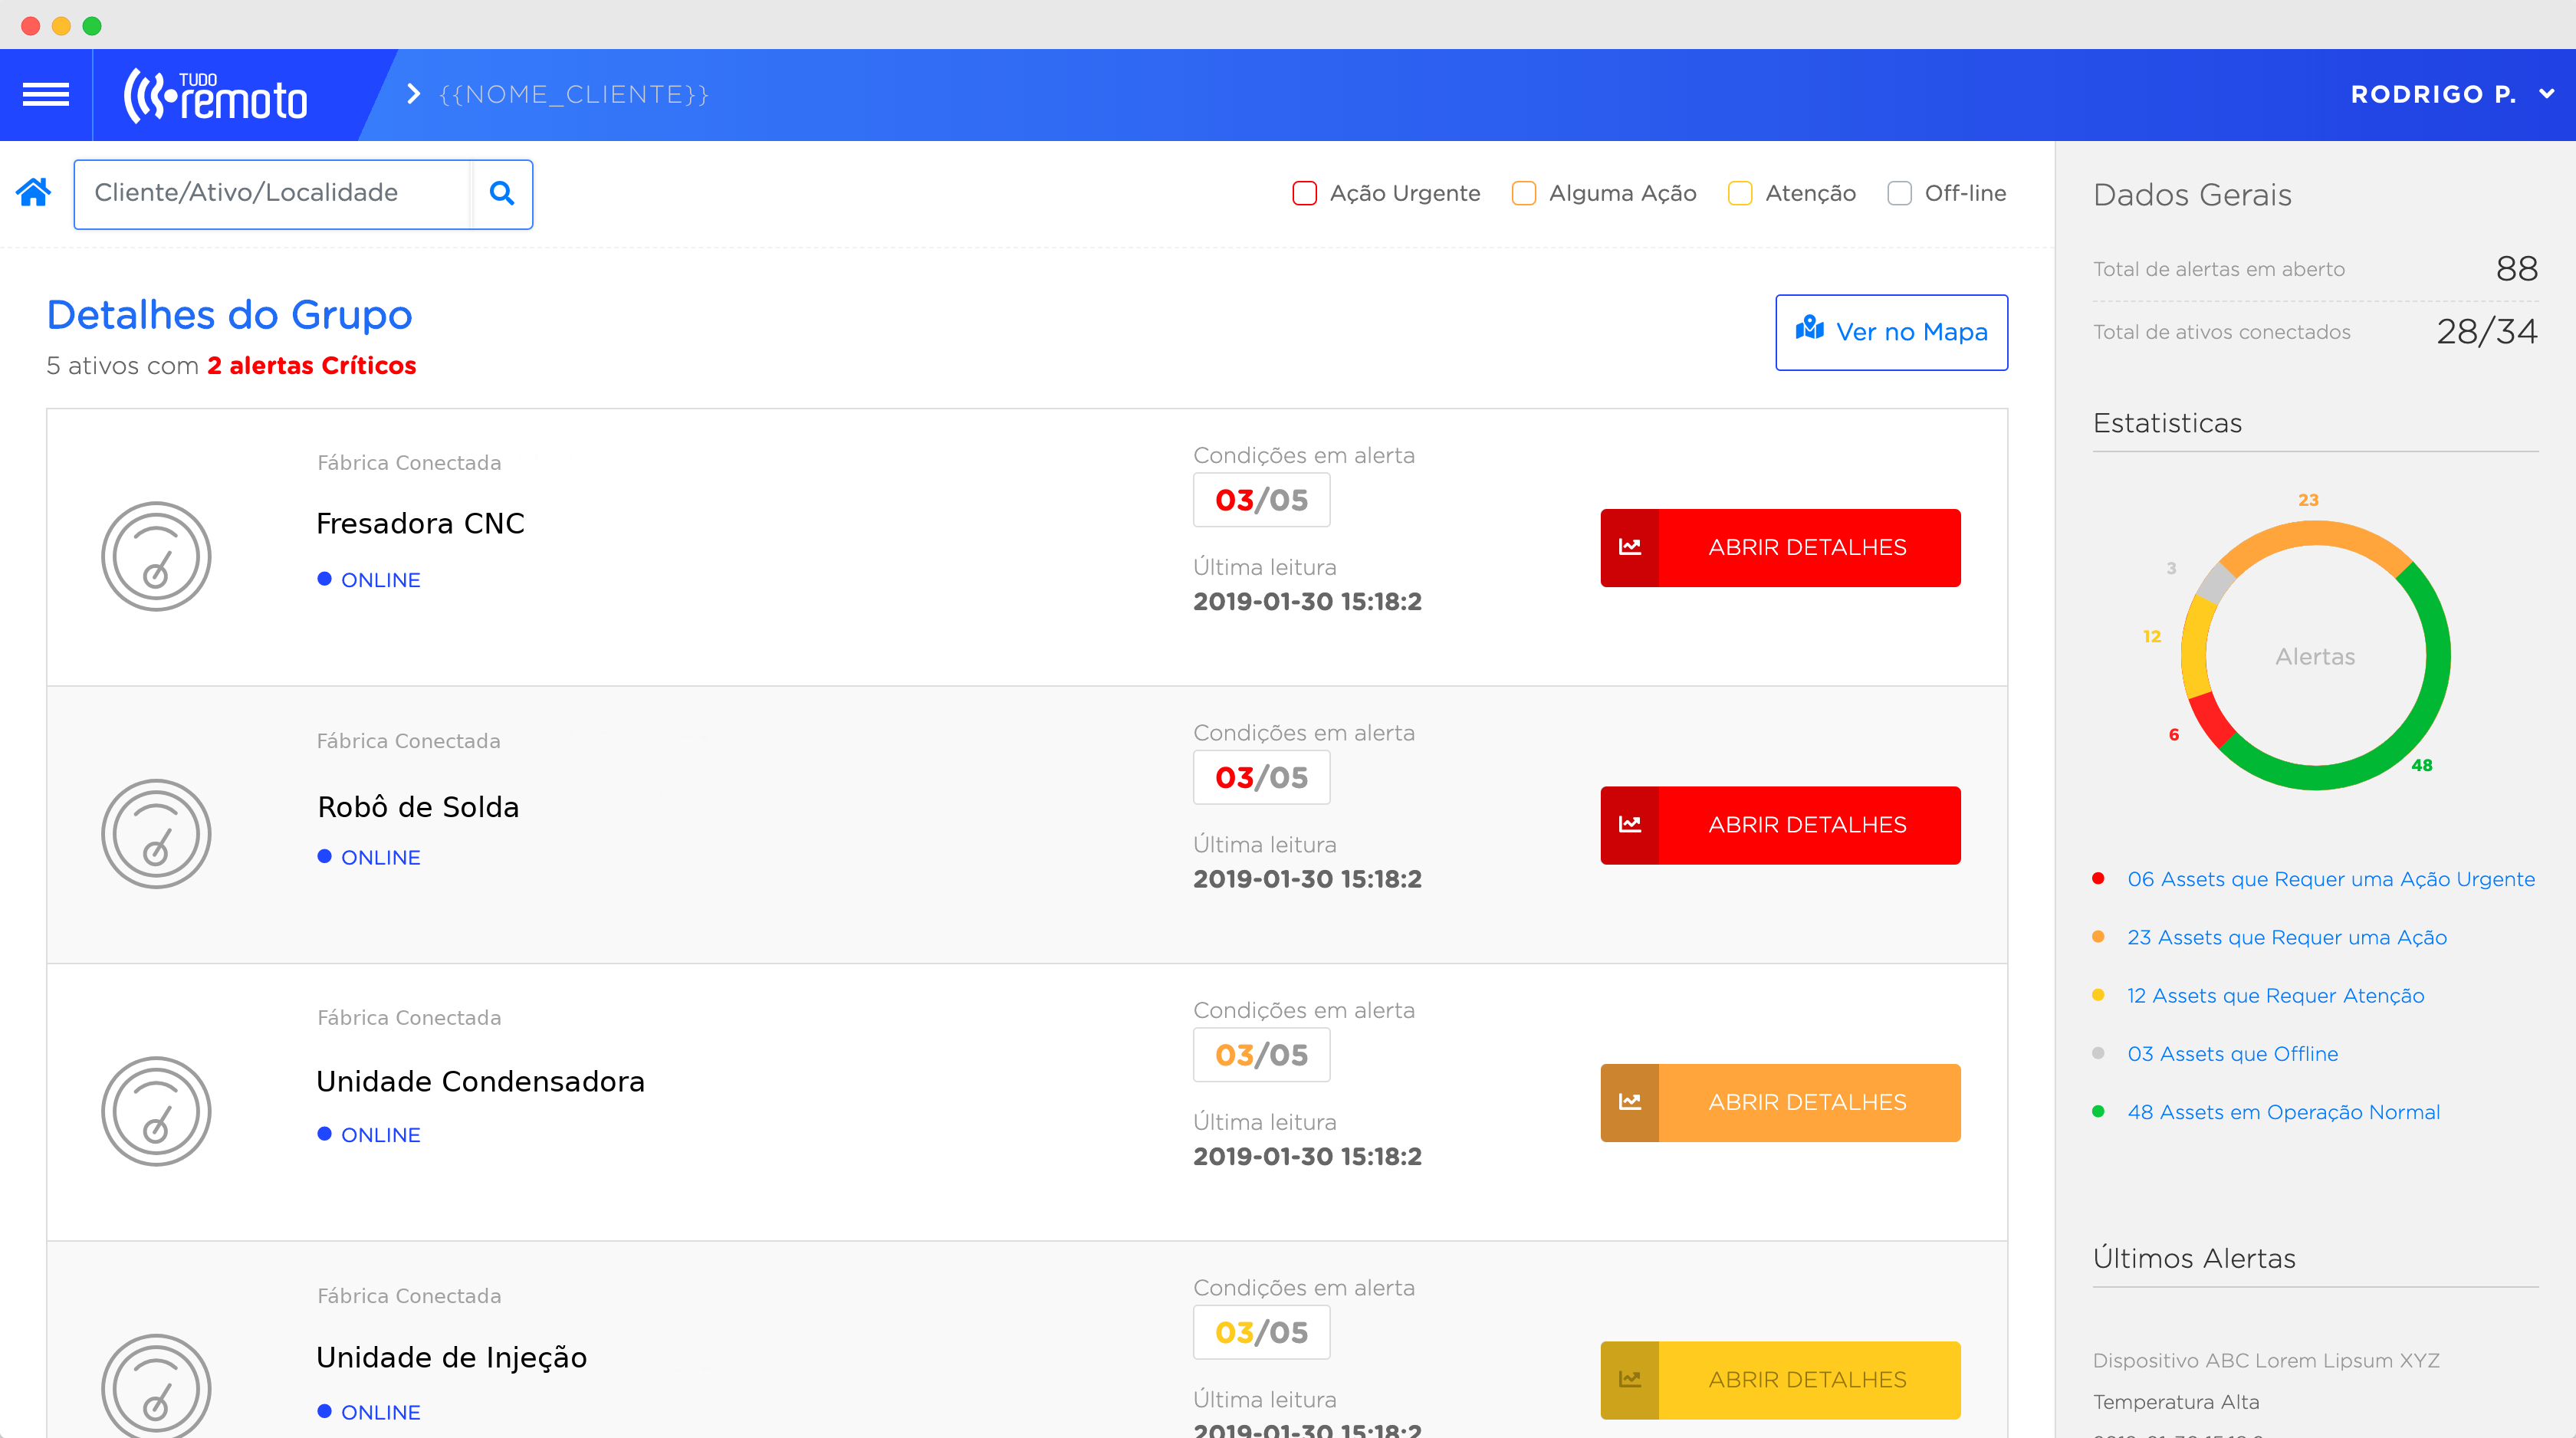
Task: Click the Unidade Condensadora gauge icon
Action: (156, 1111)
